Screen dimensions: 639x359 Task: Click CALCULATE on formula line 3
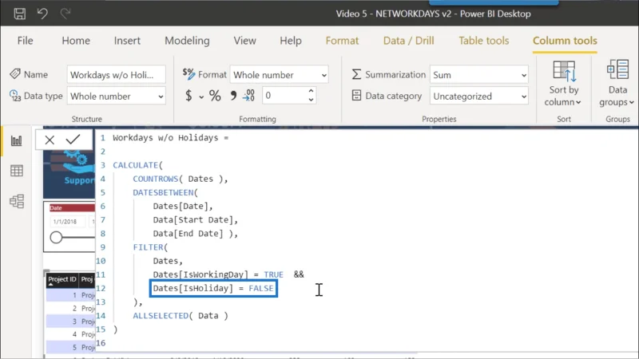click(x=135, y=165)
